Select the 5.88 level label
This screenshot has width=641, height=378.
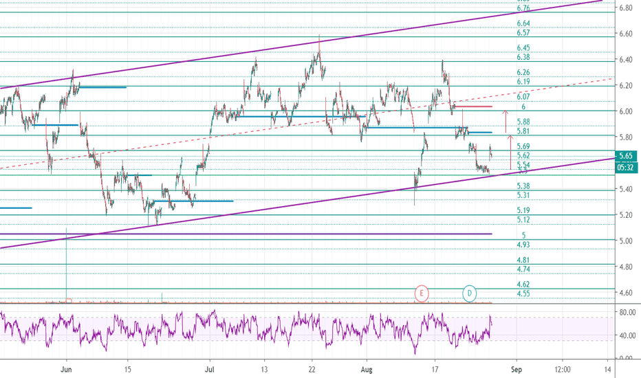click(523, 122)
